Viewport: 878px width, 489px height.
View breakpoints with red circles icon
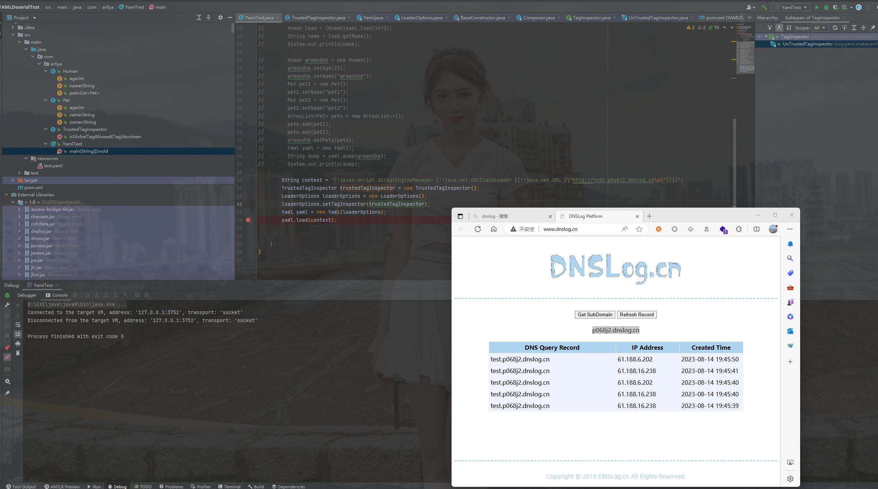[x=7, y=347]
